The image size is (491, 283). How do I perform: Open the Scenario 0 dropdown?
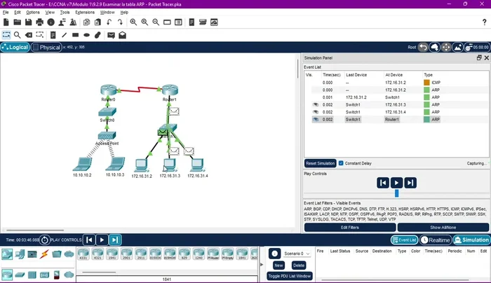pos(296,254)
